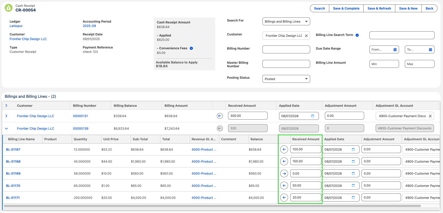Open the Due Date Range From calendar
The image size is (443, 213).
point(395,50)
